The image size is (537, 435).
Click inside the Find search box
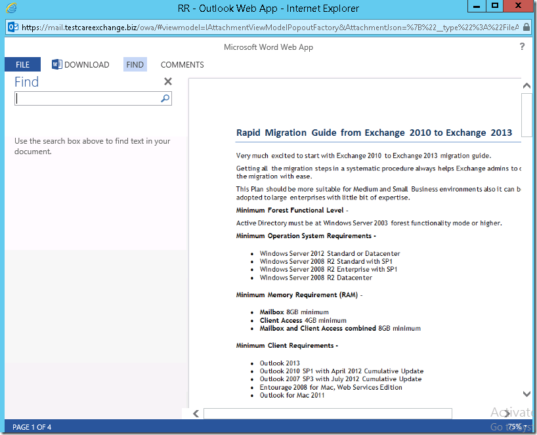pyautogui.click(x=87, y=98)
